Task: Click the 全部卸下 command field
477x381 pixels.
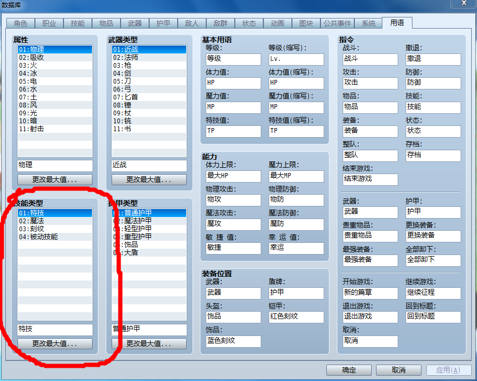Action: 433,260
